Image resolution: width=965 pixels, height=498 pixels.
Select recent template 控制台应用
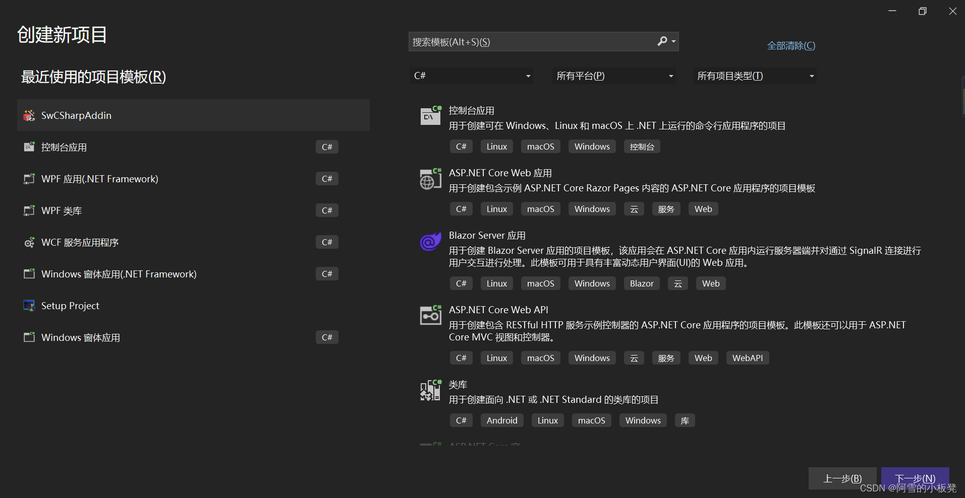(194, 147)
